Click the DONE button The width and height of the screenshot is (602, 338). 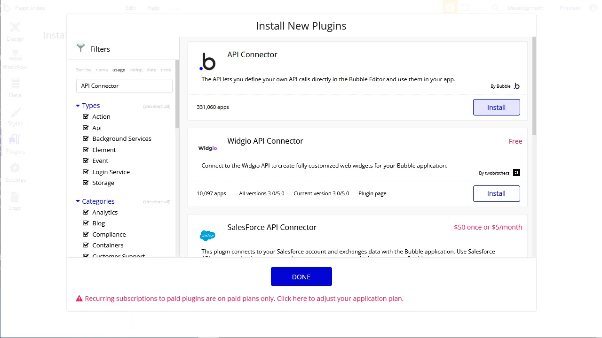coord(301,277)
